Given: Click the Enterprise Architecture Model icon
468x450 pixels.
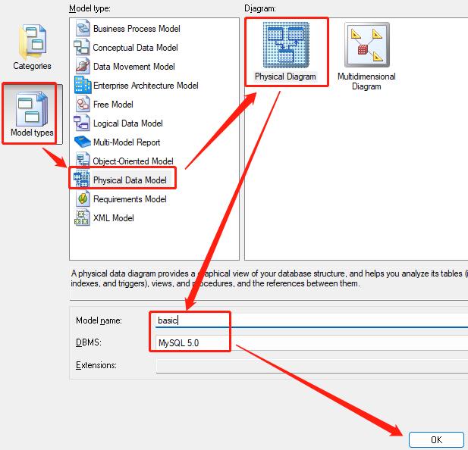Looking at the screenshot, I should [x=82, y=86].
